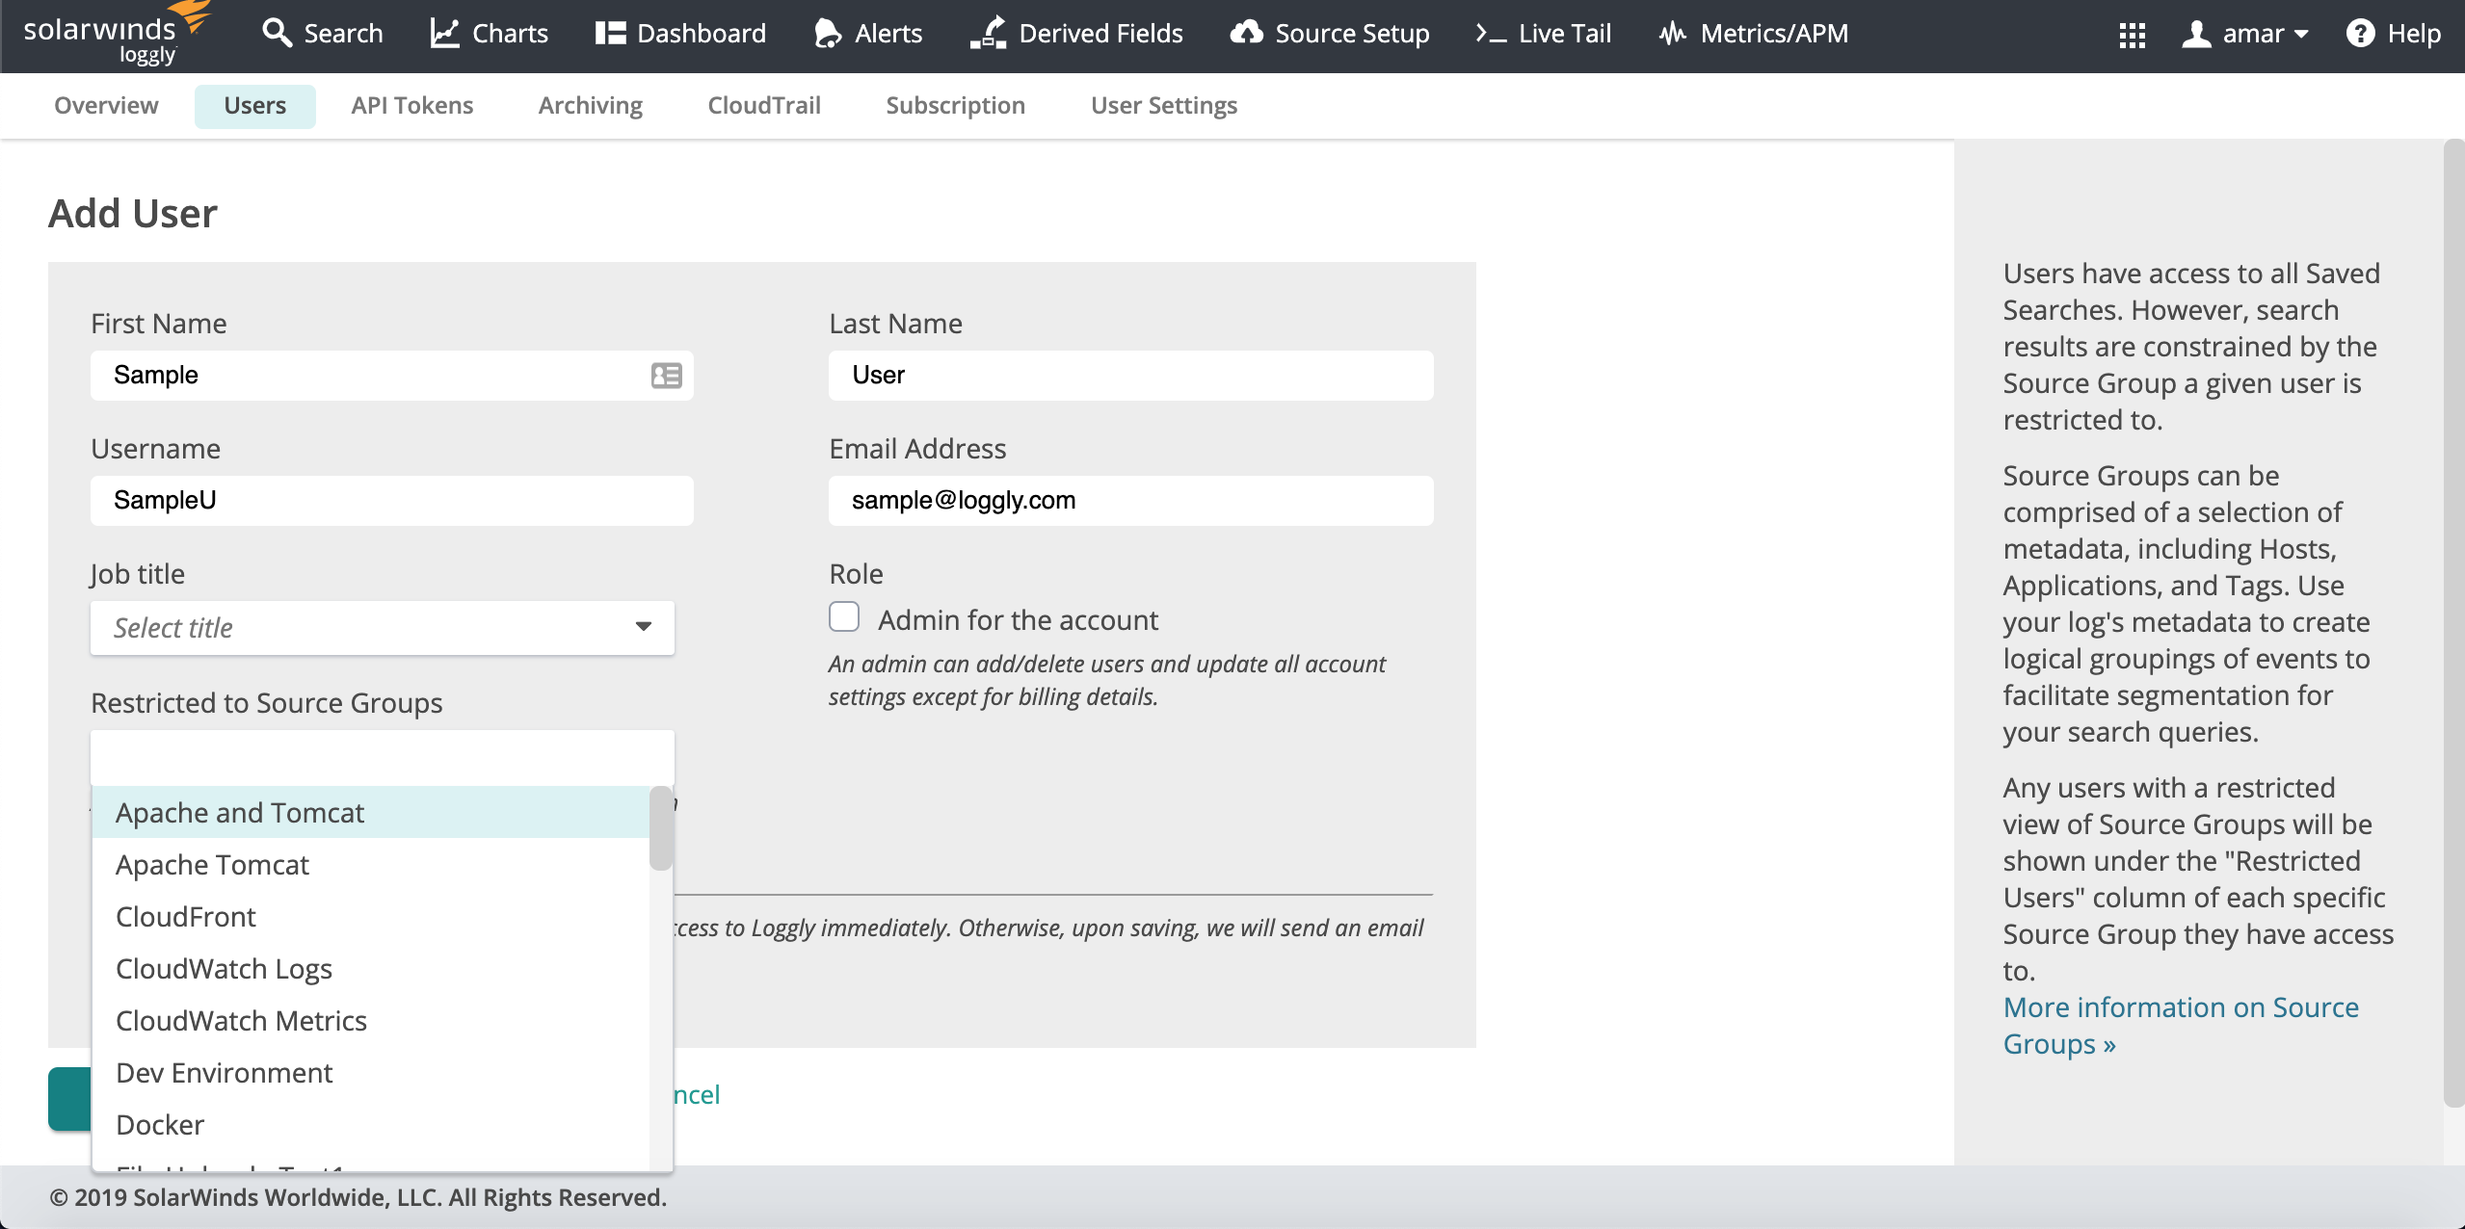Go to the Archiving tab

[590, 106]
